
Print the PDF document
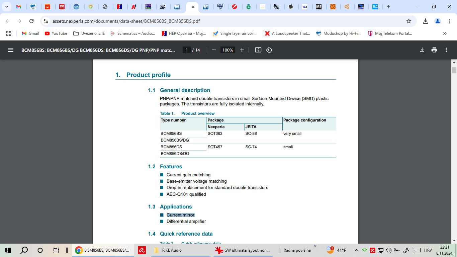point(434,50)
